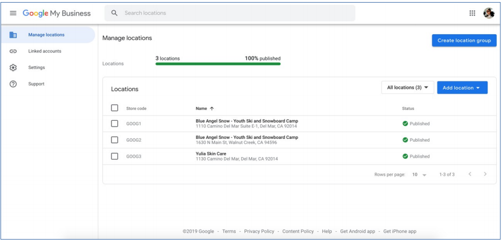Click the search magnifier icon
This screenshot has height=240, width=502.
[x=115, y=13]
